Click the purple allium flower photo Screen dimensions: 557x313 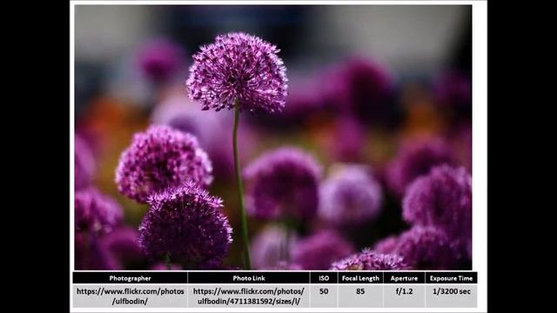click(273, 137)
